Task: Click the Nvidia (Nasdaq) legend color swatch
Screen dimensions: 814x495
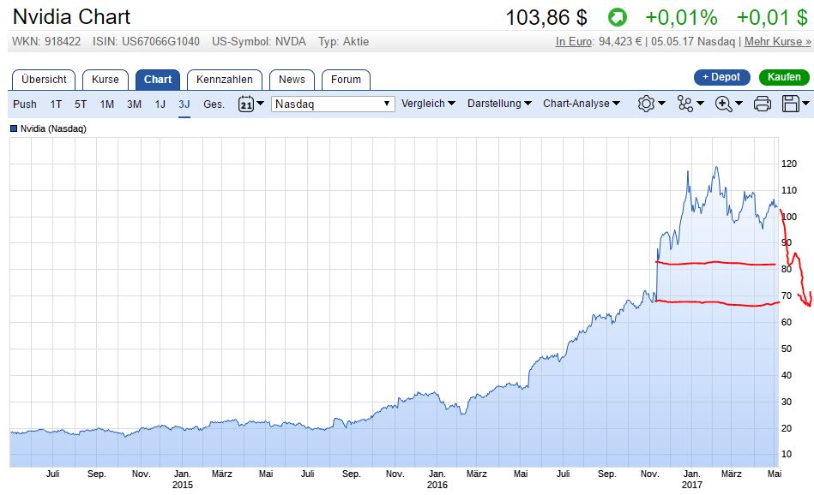Action: click(x=14, y=128)
